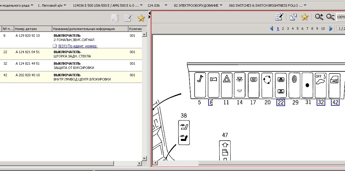345x171 pixels.
Task: Open the 124.036 dropdown
Action: (166, 5)
